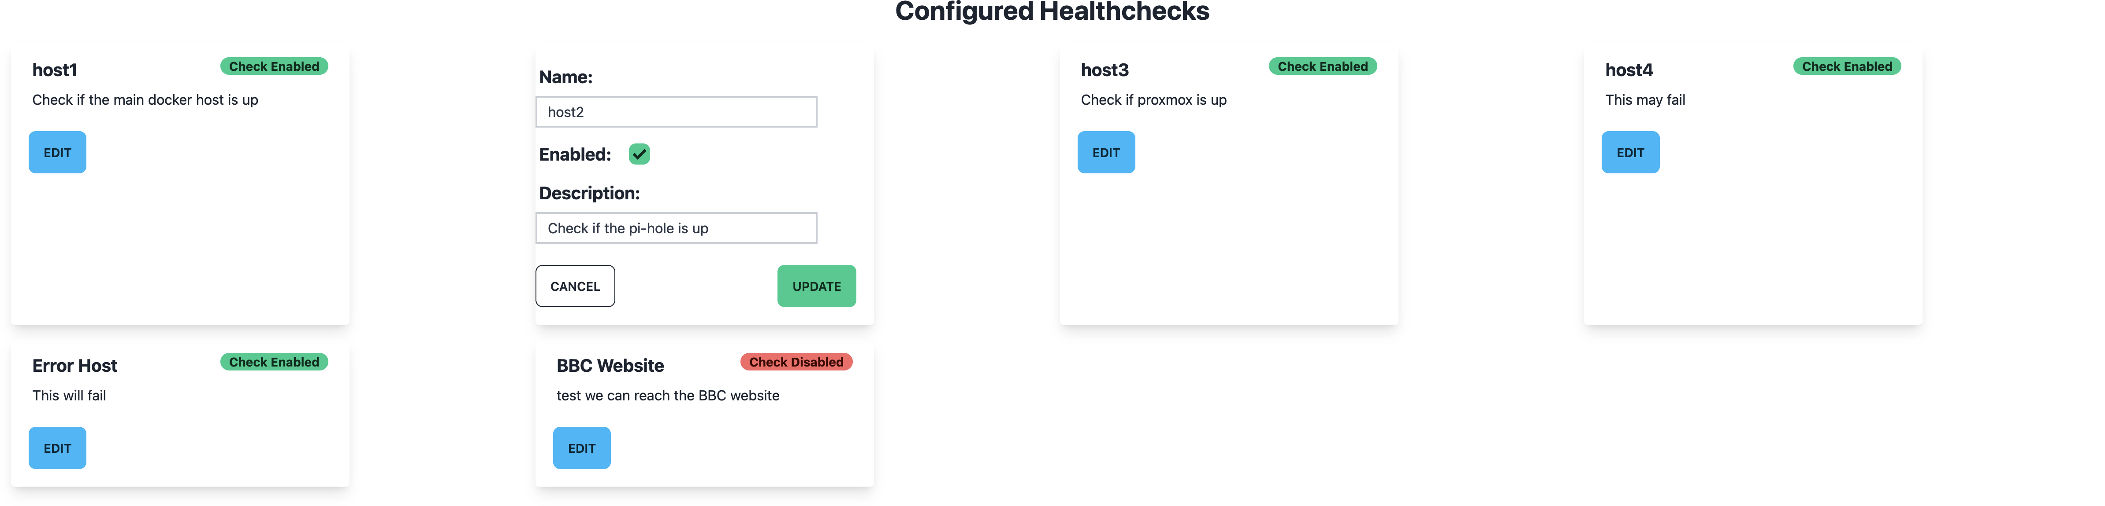Click the Check Enabled badge on host4
This screenshot has height=506, width=2105.
click(1846, 66)
